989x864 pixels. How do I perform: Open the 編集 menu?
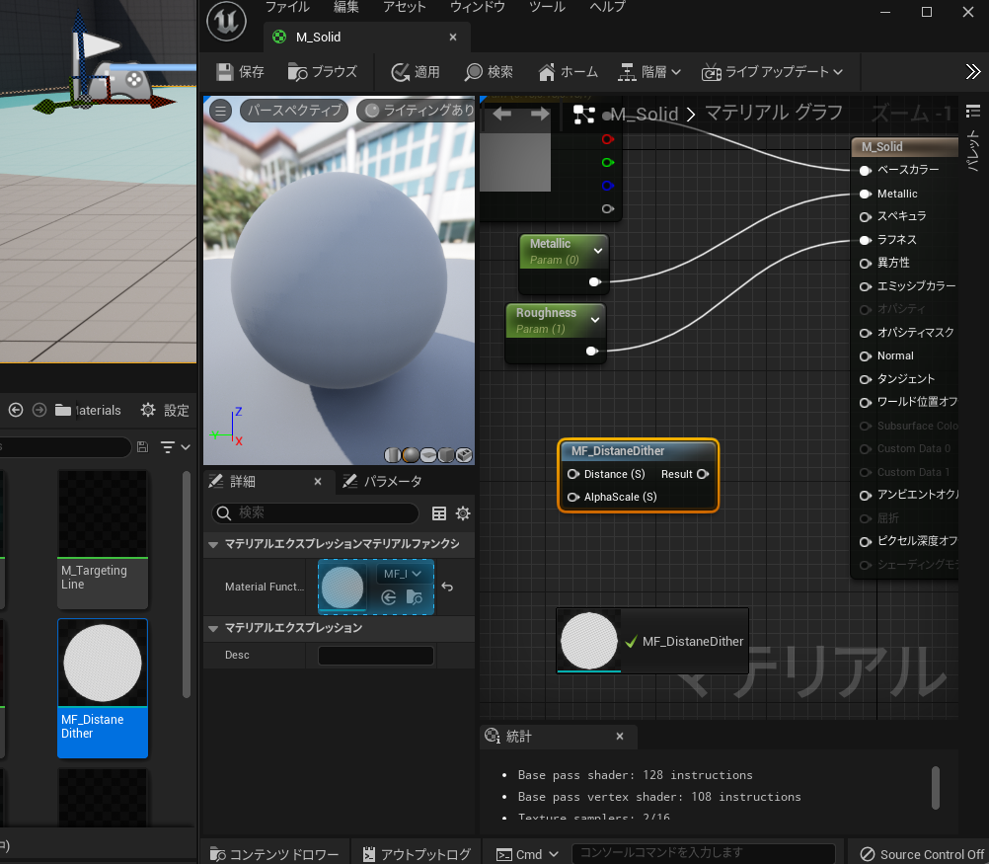(345, 7)
